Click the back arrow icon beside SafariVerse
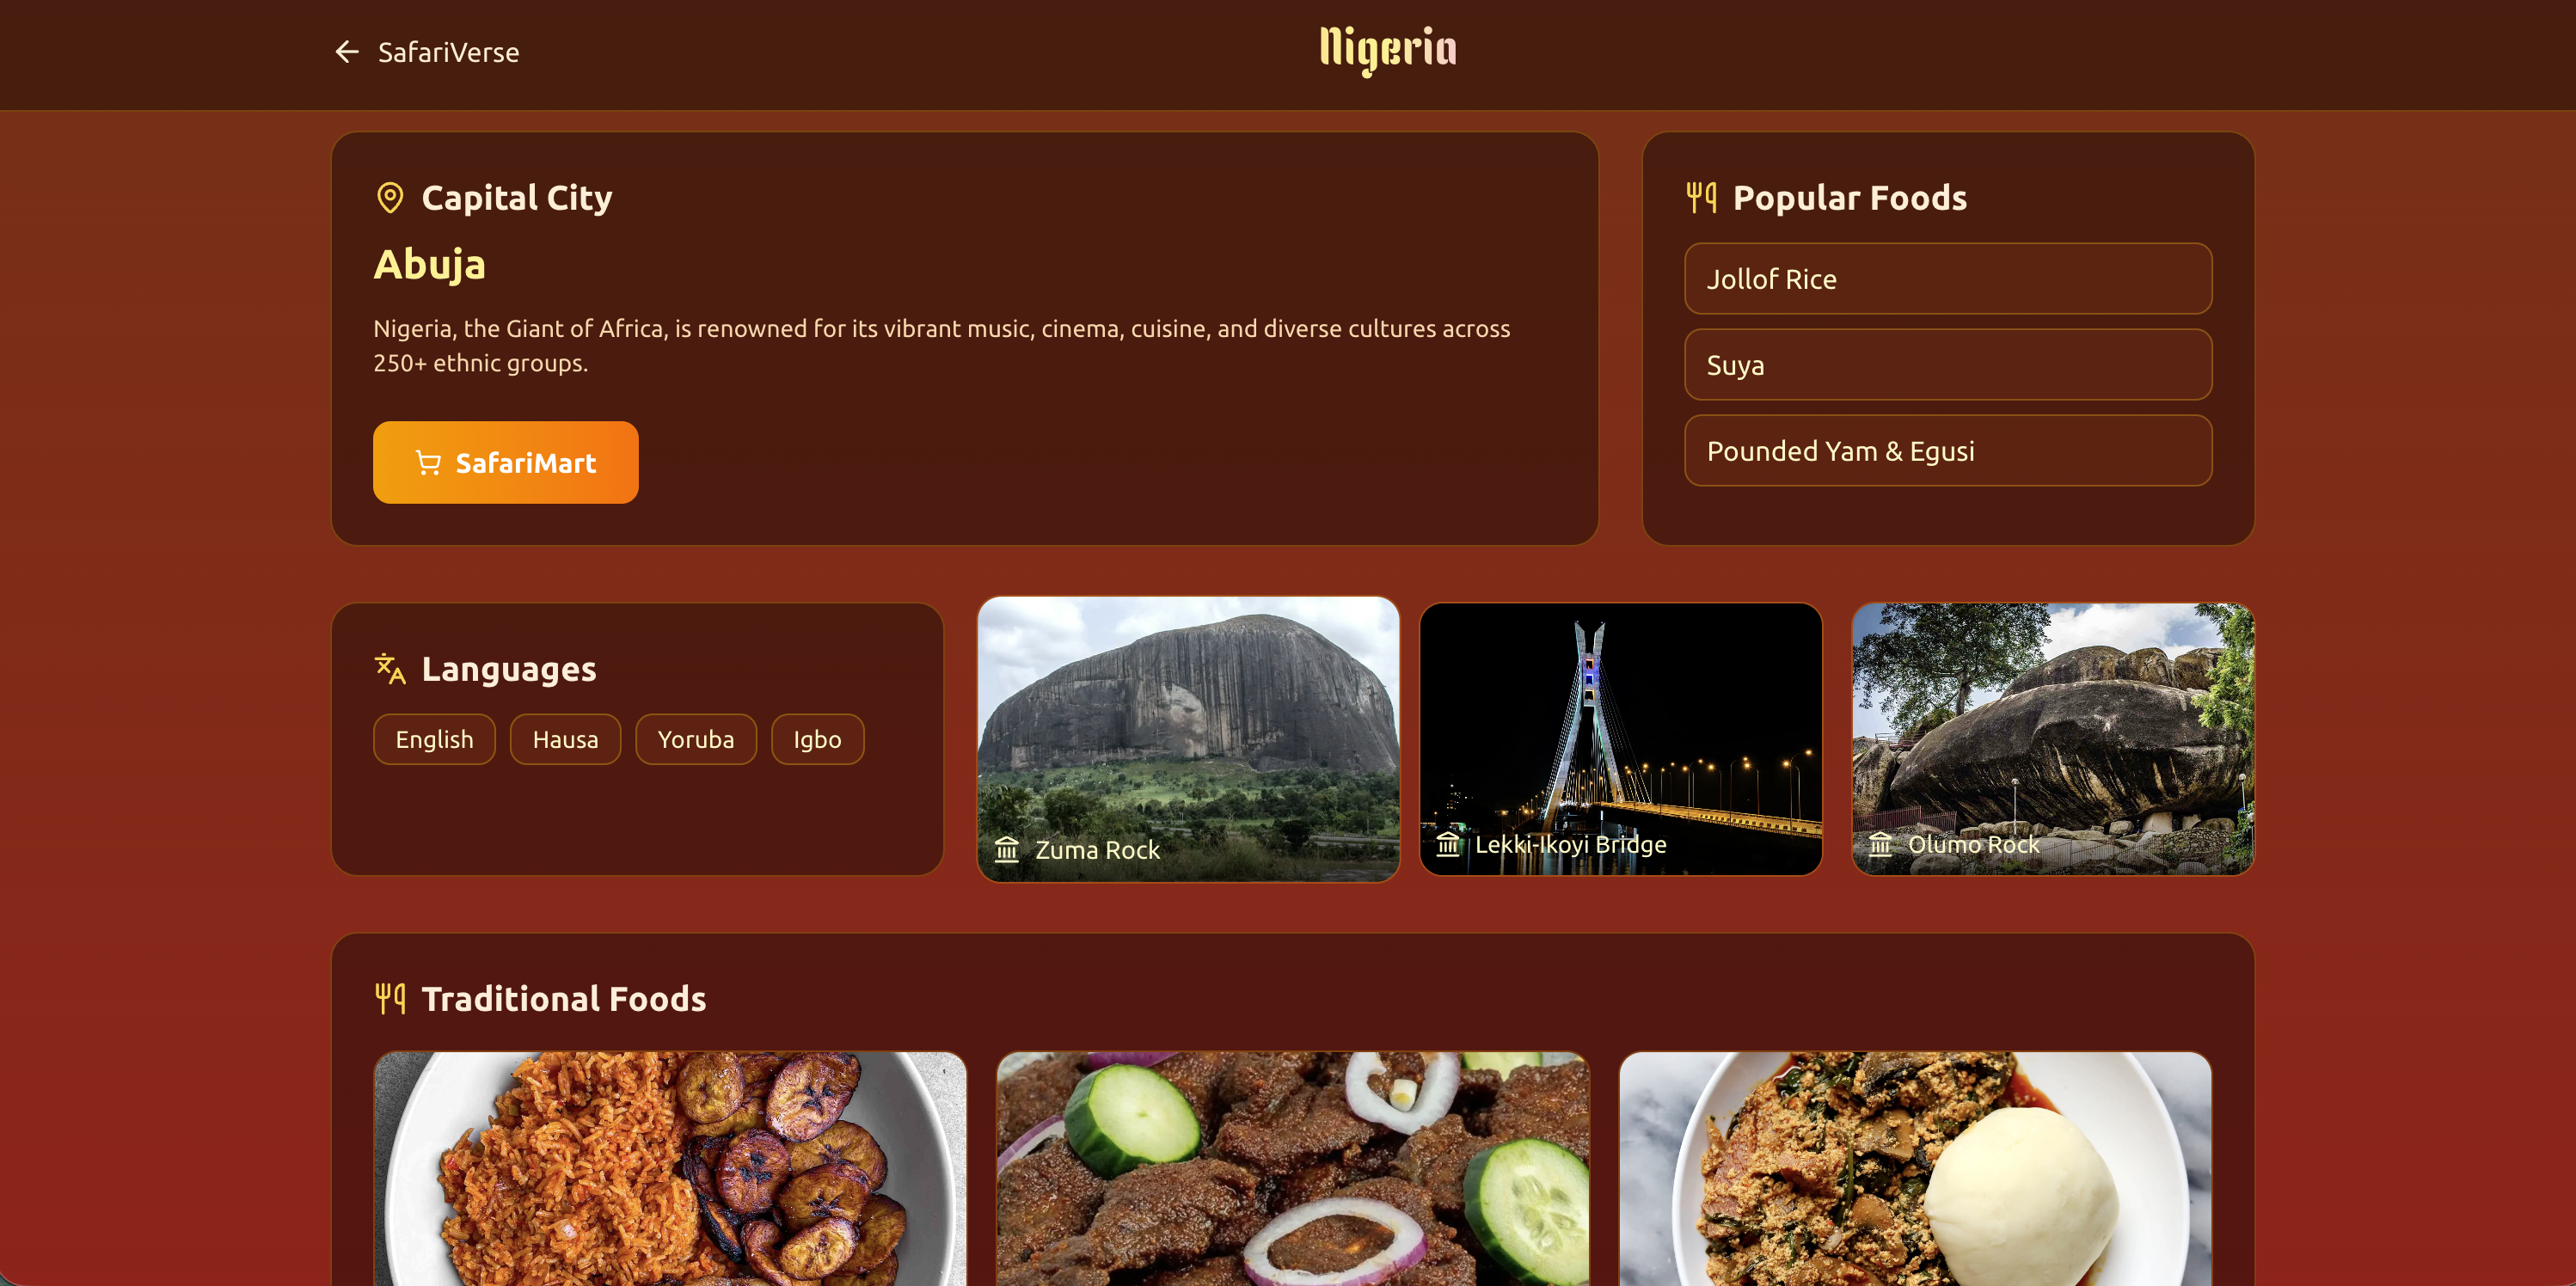Viewport: 2576px width, 1286px height. tap(347, 52)
